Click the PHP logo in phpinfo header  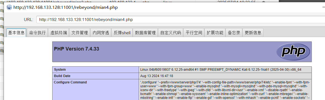point(293,52)
